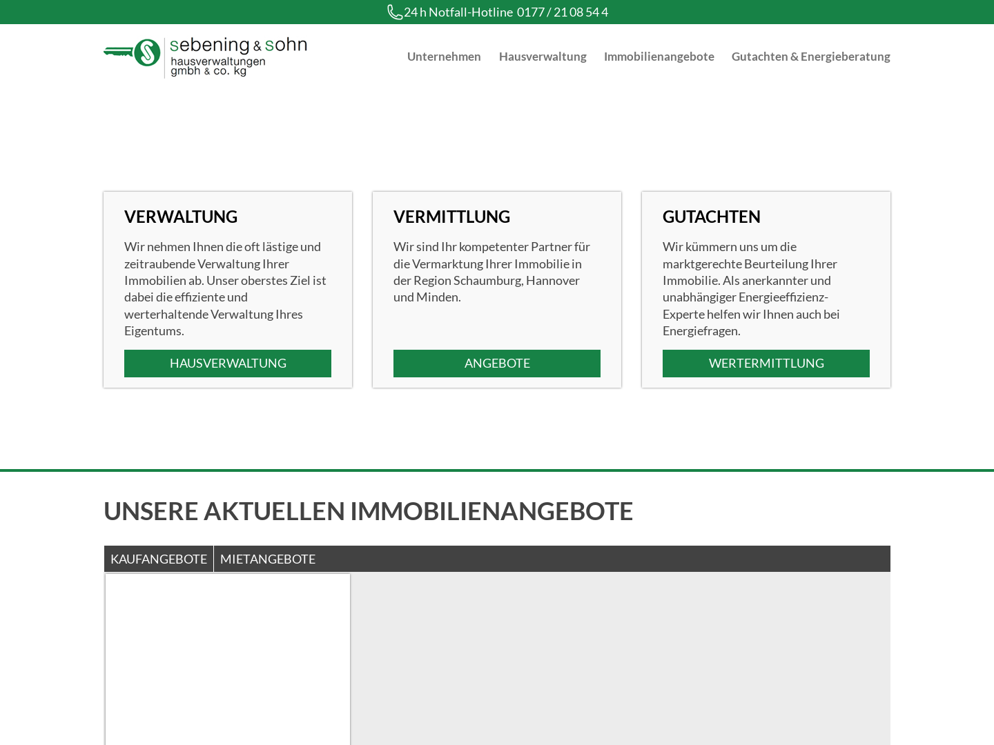Click the VERWALTUNG card heading
This screenshot has width=994, height=745.
tap(181, 217)
